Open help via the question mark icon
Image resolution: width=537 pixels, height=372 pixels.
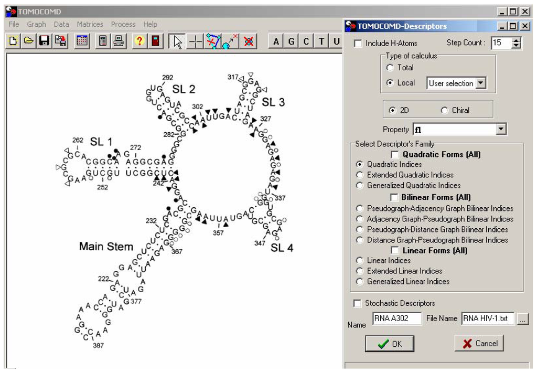pyautogui.click(x=139, y=41)
